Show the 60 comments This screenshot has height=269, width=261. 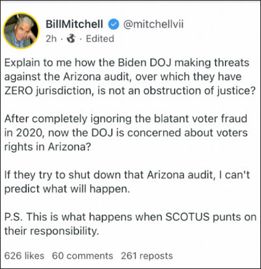(x=82, y=256)
